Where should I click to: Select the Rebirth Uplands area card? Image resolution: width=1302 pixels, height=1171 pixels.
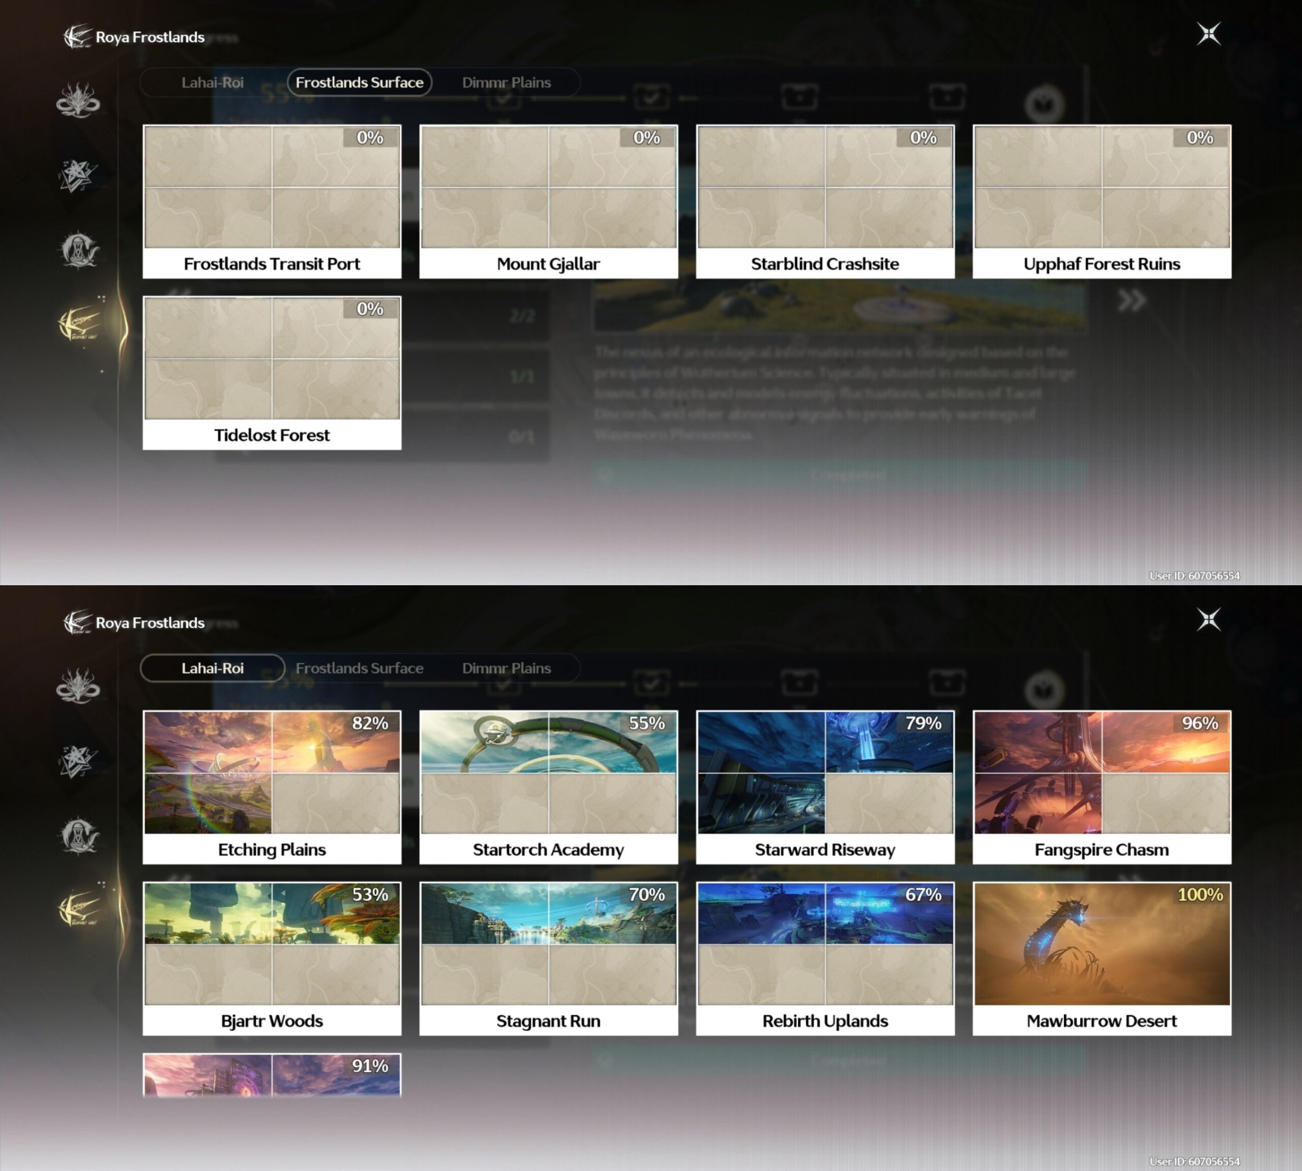pos(825,958)
